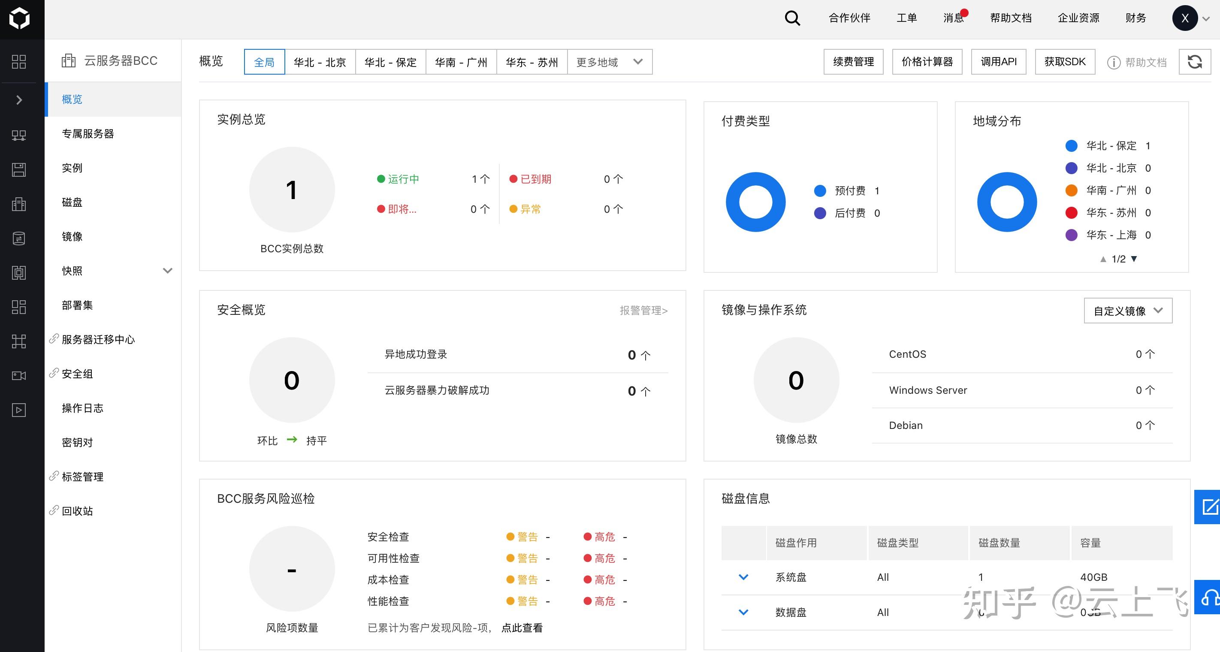This screenshot has width=1220, height=652.
Task: Expand the 数据盘 row chevron
Action: point(743,612)
